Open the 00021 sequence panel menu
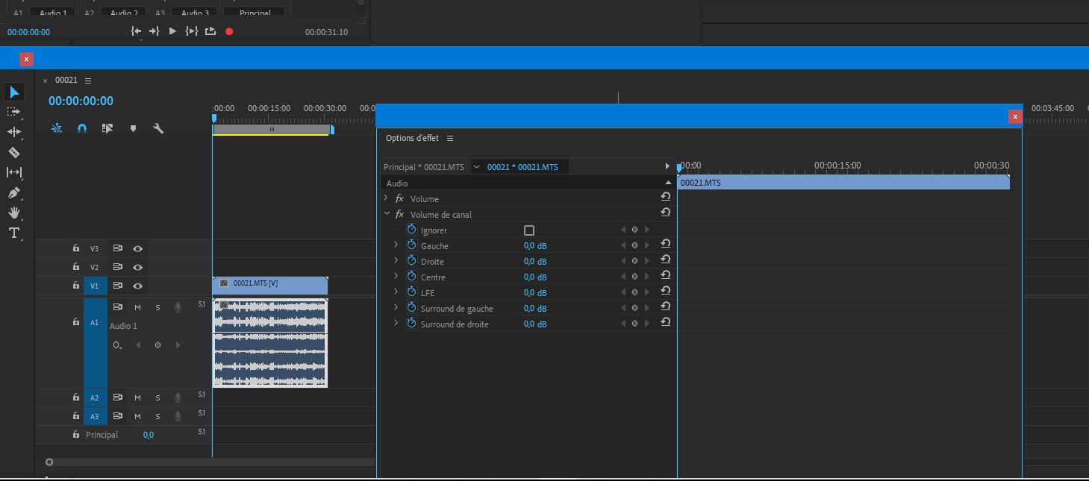This screenshot has width=1089, height=481. tap(88, 80)
